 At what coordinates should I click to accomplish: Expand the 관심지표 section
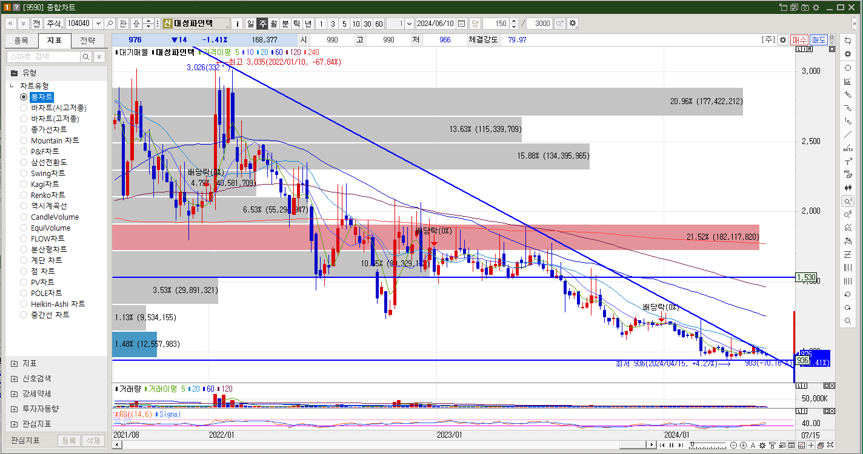pos(14,424)
